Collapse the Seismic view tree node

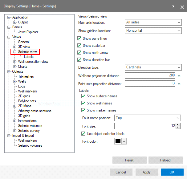(x=15, y=52)
